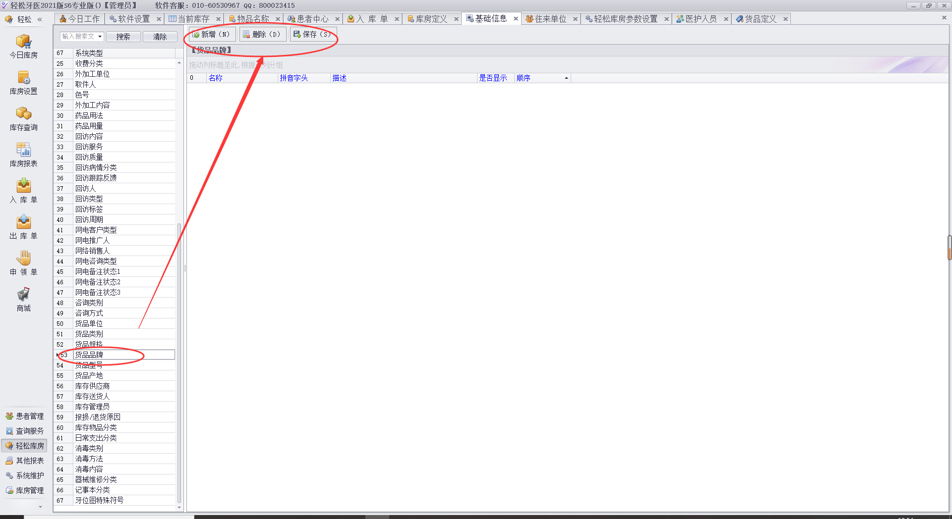952x519 pixels.
Task: Sort by 拼音字头 column header
Action: click(303, 78)
